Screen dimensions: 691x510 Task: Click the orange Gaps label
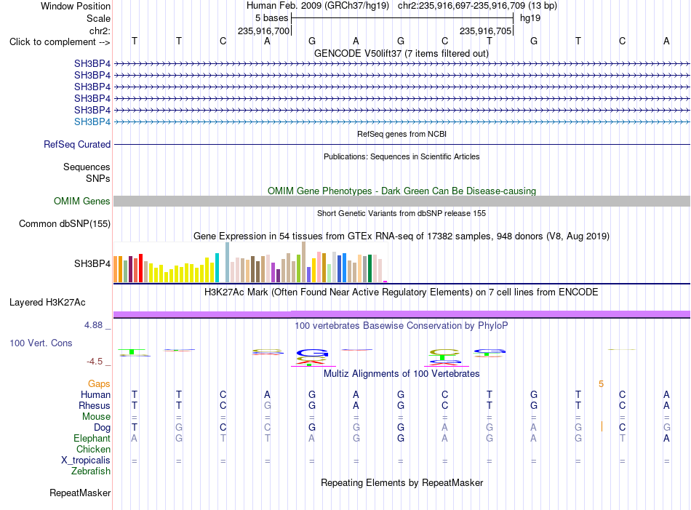(99, 384)
